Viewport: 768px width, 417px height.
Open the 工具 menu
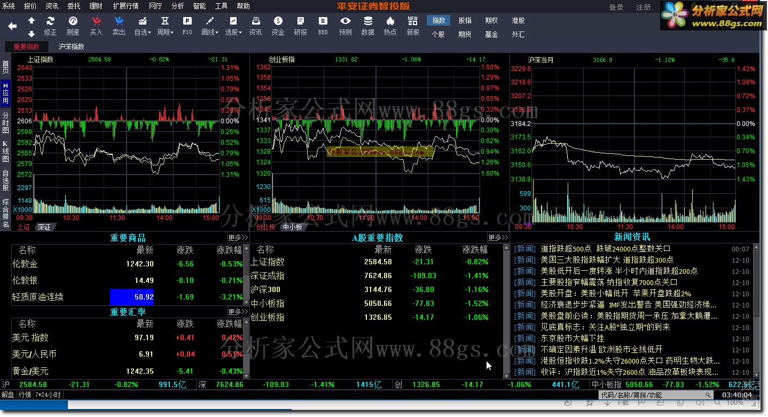coord(221,6)
